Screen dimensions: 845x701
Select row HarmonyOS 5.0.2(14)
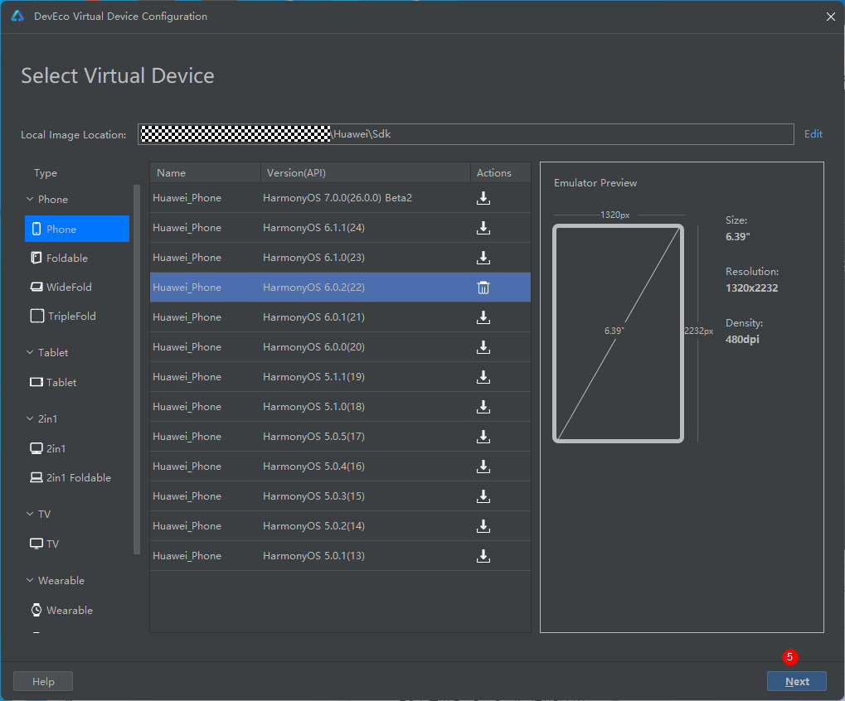[x=340, y=526]
